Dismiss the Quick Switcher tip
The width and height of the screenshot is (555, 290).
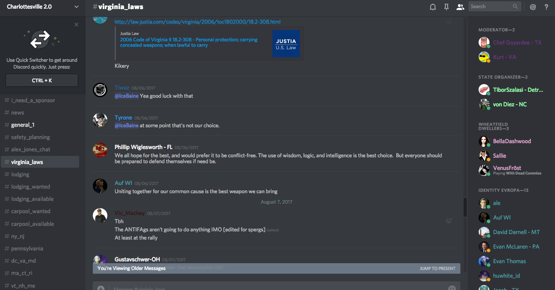tap(76, 25)
